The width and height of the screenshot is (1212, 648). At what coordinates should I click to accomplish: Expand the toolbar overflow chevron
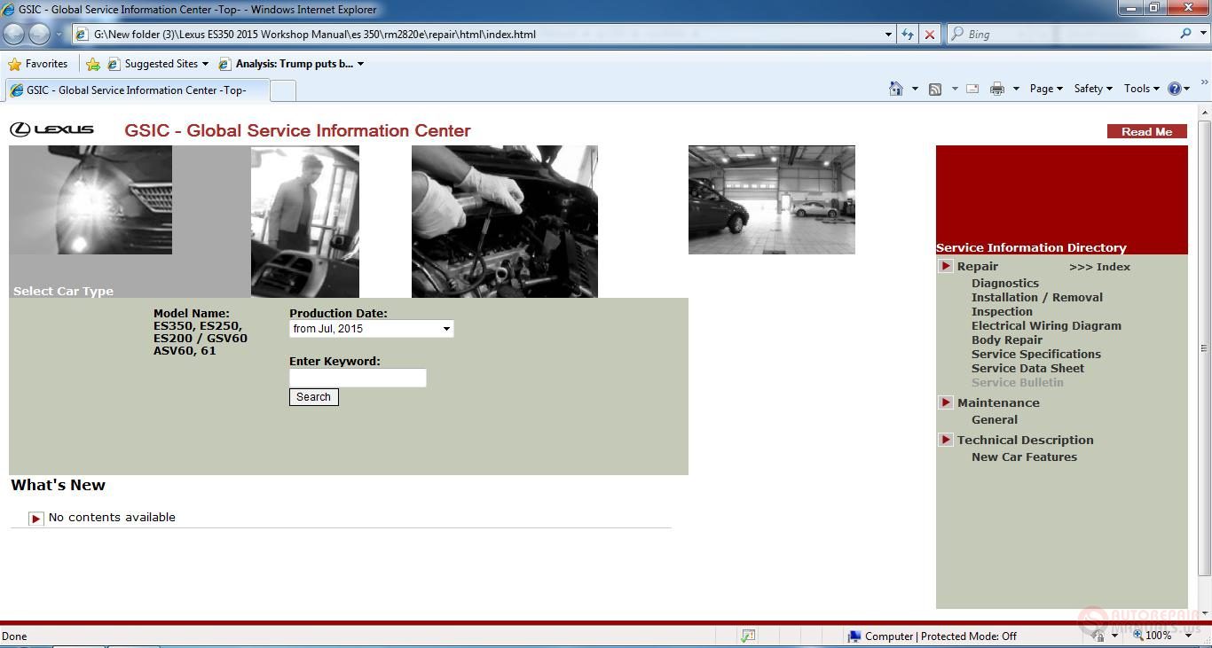coord(1204,83)
